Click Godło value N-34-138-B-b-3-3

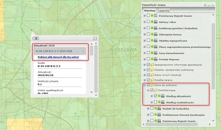click(x=49, y=66)
